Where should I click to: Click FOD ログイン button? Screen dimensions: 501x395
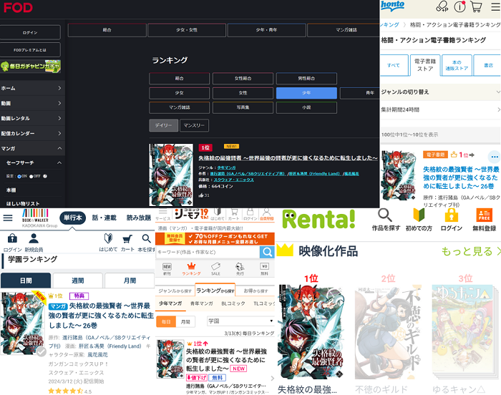[30, 32]
